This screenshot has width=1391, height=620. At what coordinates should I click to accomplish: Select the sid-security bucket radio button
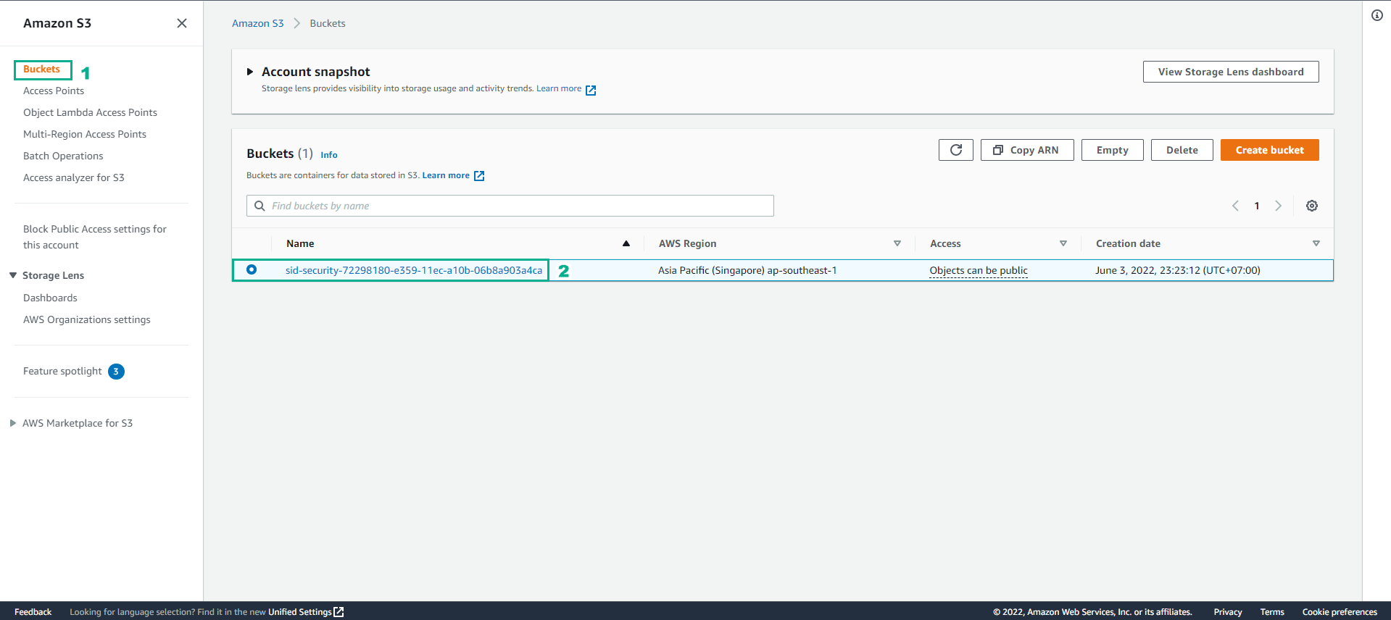(x=252, y=269)
